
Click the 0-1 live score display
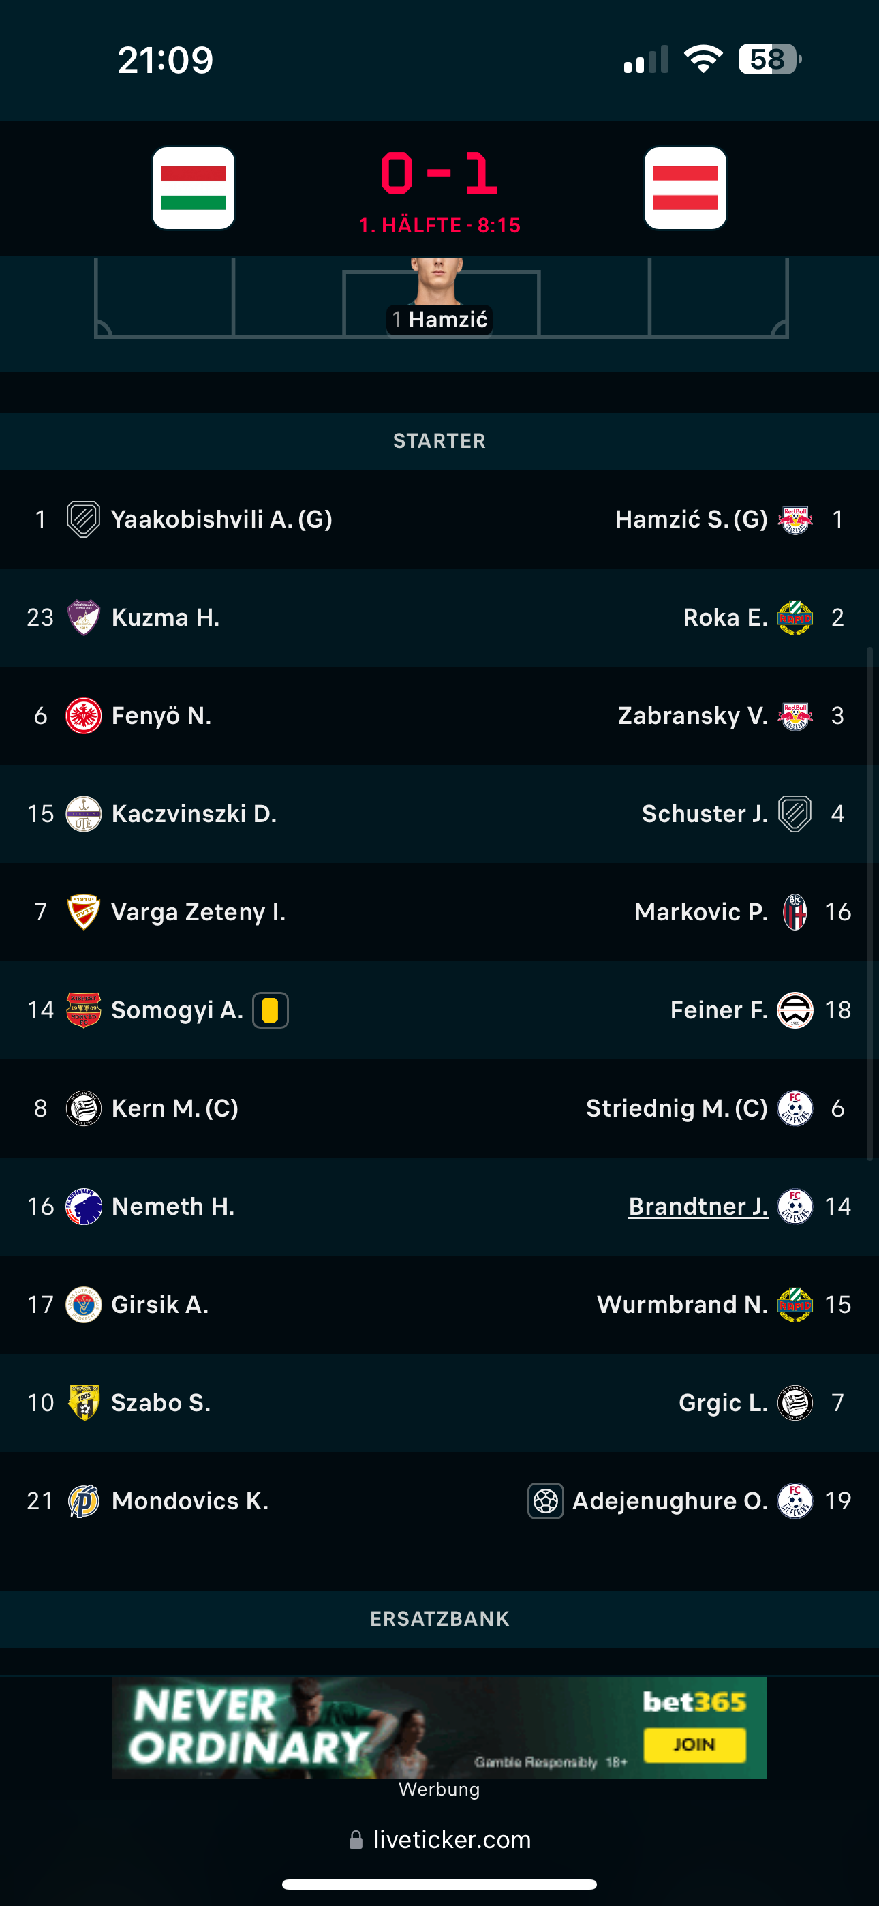(x=439, y=173)
